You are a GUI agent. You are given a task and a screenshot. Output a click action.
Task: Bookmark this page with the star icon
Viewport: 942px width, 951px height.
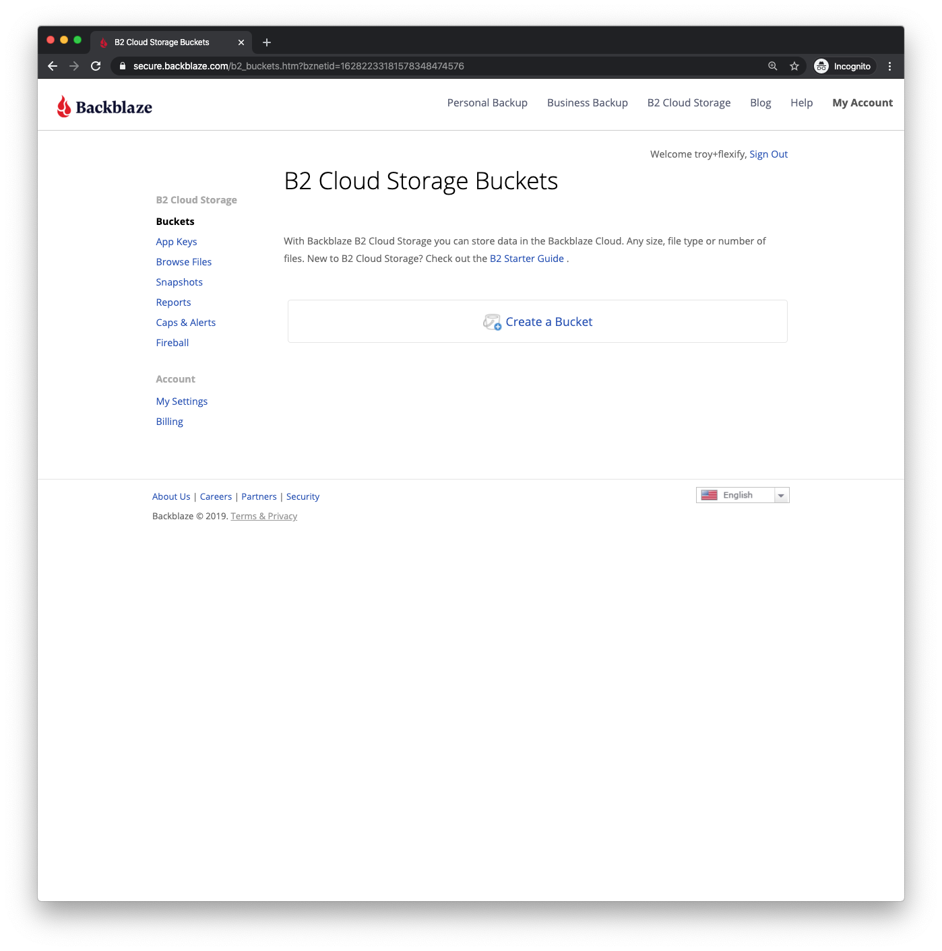[794, 66]
